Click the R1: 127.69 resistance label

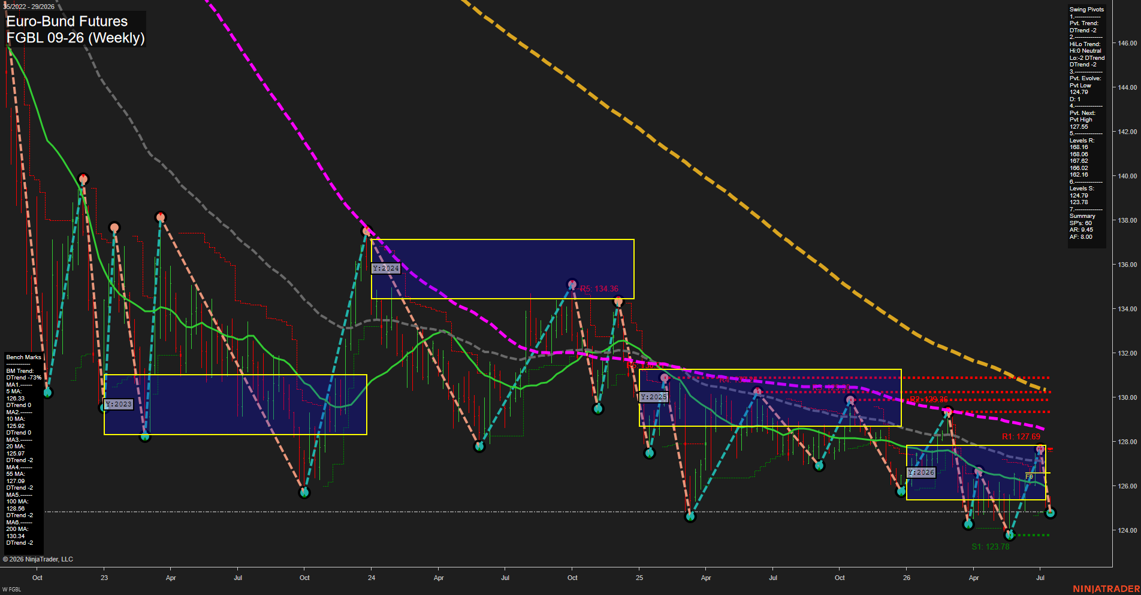(x=1021, y=437)
